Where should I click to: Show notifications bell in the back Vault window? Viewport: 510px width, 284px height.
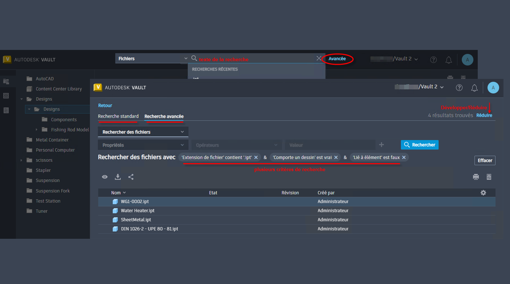tap(449, 60)
